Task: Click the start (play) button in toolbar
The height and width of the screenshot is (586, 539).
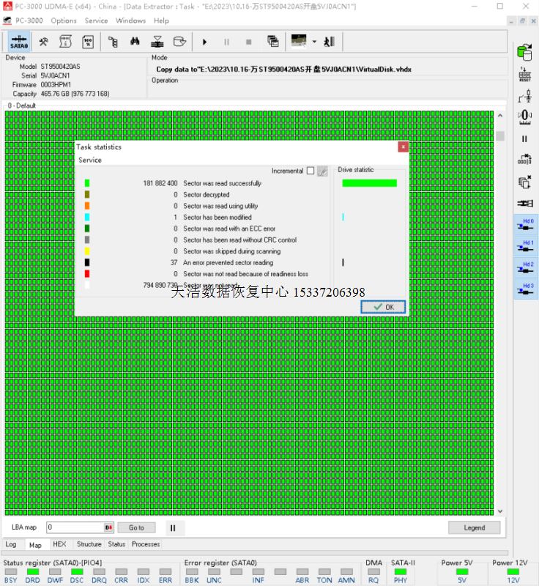Action: [x=205, y=42]
